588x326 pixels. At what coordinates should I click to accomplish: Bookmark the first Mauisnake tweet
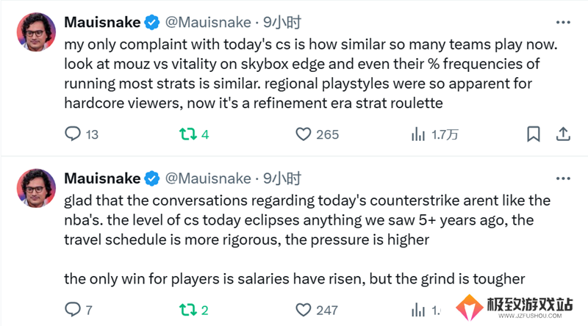click(534, 134)
